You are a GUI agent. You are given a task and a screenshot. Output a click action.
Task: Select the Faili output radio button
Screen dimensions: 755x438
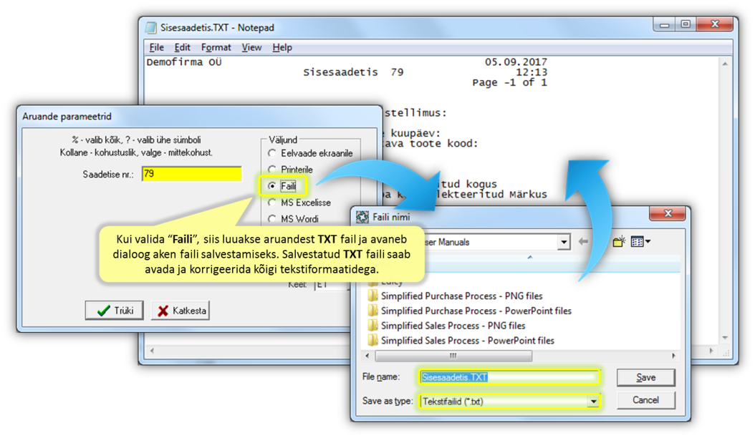click(x=272, y=186)
